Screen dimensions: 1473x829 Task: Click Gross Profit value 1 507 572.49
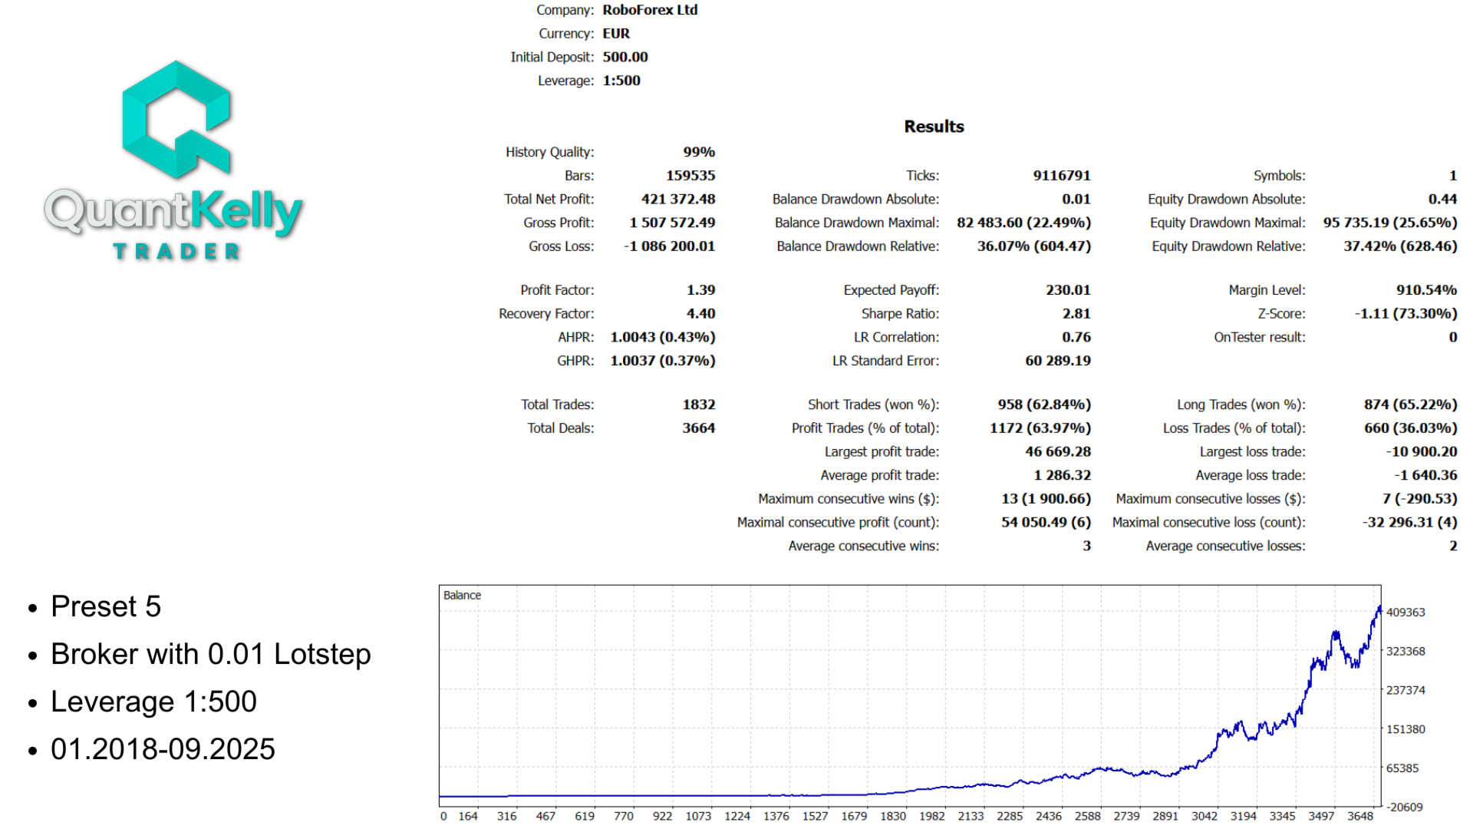tap(672, 223)
